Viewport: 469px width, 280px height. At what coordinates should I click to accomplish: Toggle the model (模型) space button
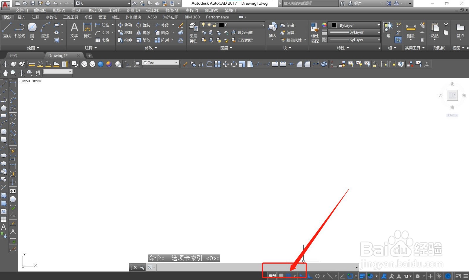click(272, 276)
